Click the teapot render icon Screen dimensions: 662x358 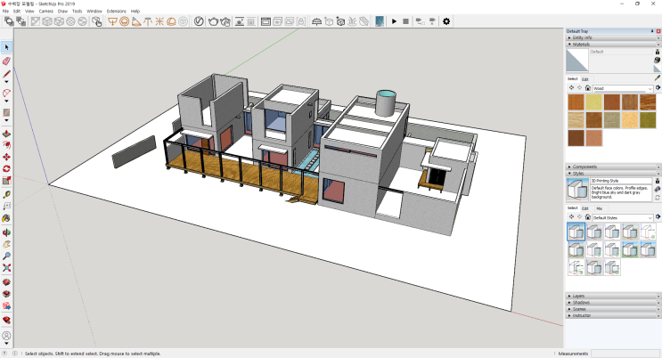pyautogui.click(x=213, y=21)
